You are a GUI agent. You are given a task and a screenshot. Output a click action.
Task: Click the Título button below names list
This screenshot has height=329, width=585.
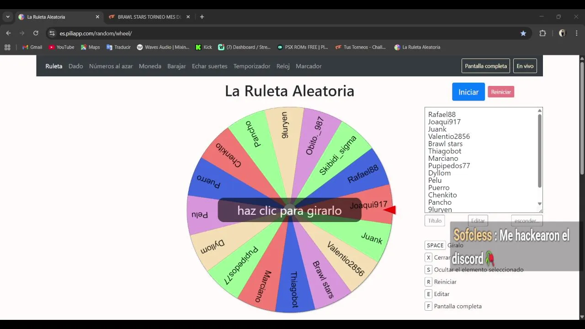click(435, 221)
